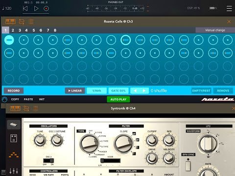Image resolution: width=235 pixels, height=176 pixels.
Task: Open keyboard icon in Rozeta Cells header
Action: click(10, 22)
